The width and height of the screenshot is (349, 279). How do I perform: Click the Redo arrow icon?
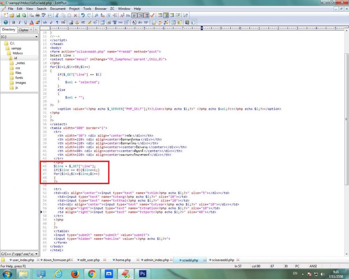coord(89,15)
